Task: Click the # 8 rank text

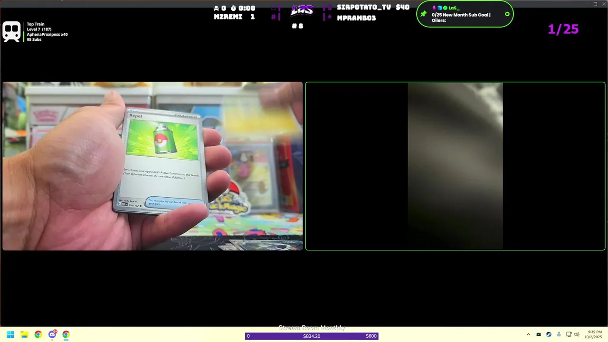Action: 297,26
